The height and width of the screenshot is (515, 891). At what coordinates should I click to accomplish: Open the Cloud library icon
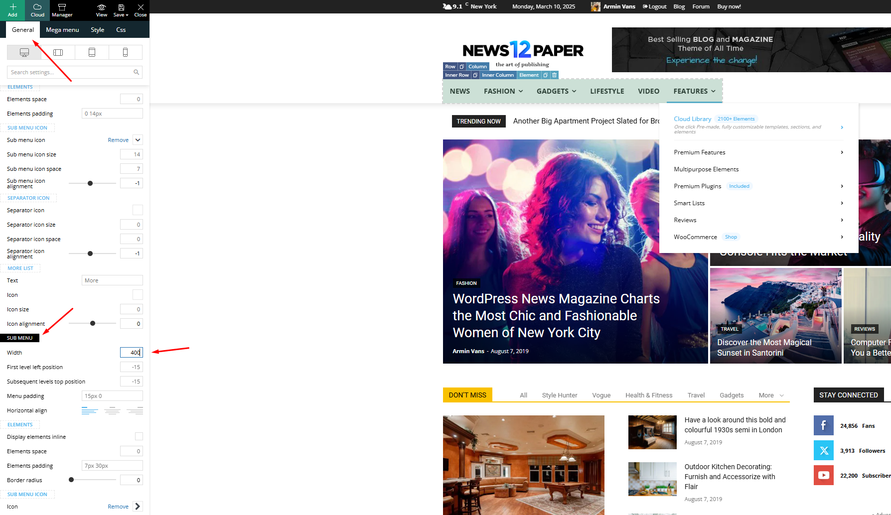[x=37, y=7]
